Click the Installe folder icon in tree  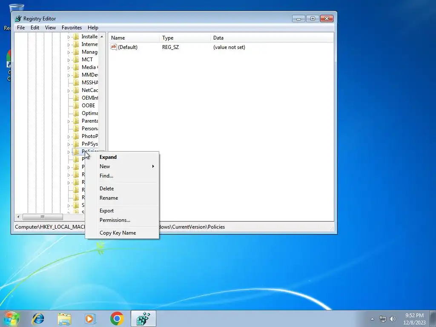pos(76,37)
